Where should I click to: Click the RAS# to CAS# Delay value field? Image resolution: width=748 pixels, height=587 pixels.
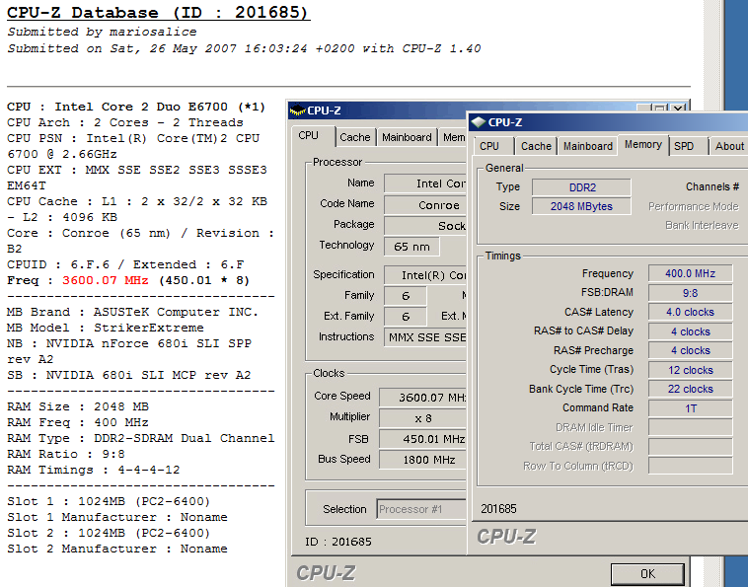point(690,331)
